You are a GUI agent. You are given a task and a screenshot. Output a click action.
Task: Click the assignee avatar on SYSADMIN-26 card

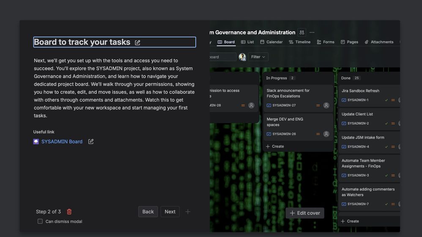tap(326, 134)
